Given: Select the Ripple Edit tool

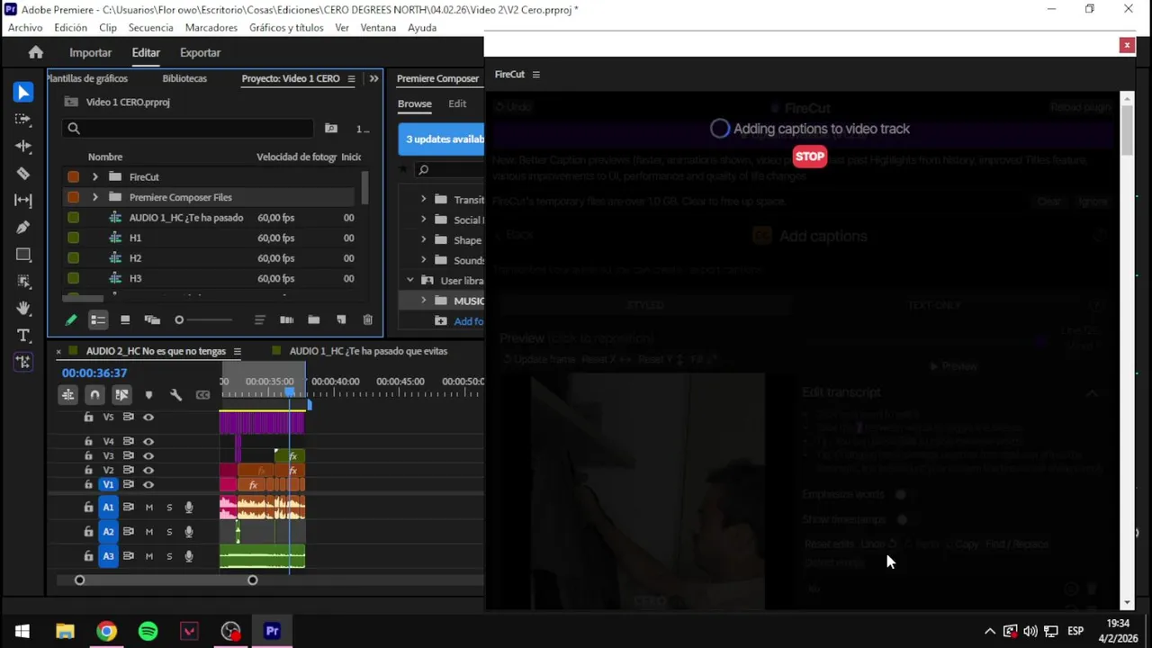Looking at the screenshot, I should (23, 146).
